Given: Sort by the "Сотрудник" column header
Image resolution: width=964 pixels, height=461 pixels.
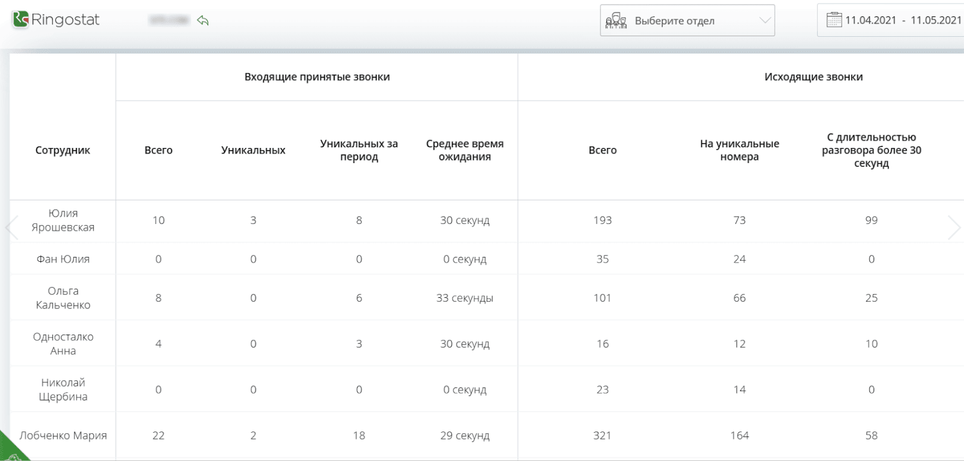Looking at the screenshot, I should [63, 150].
